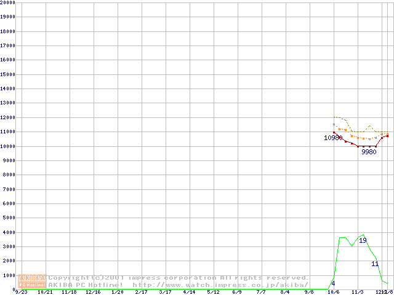
Task: Pick the 1/20 date axis label
Action: [117, 293]
